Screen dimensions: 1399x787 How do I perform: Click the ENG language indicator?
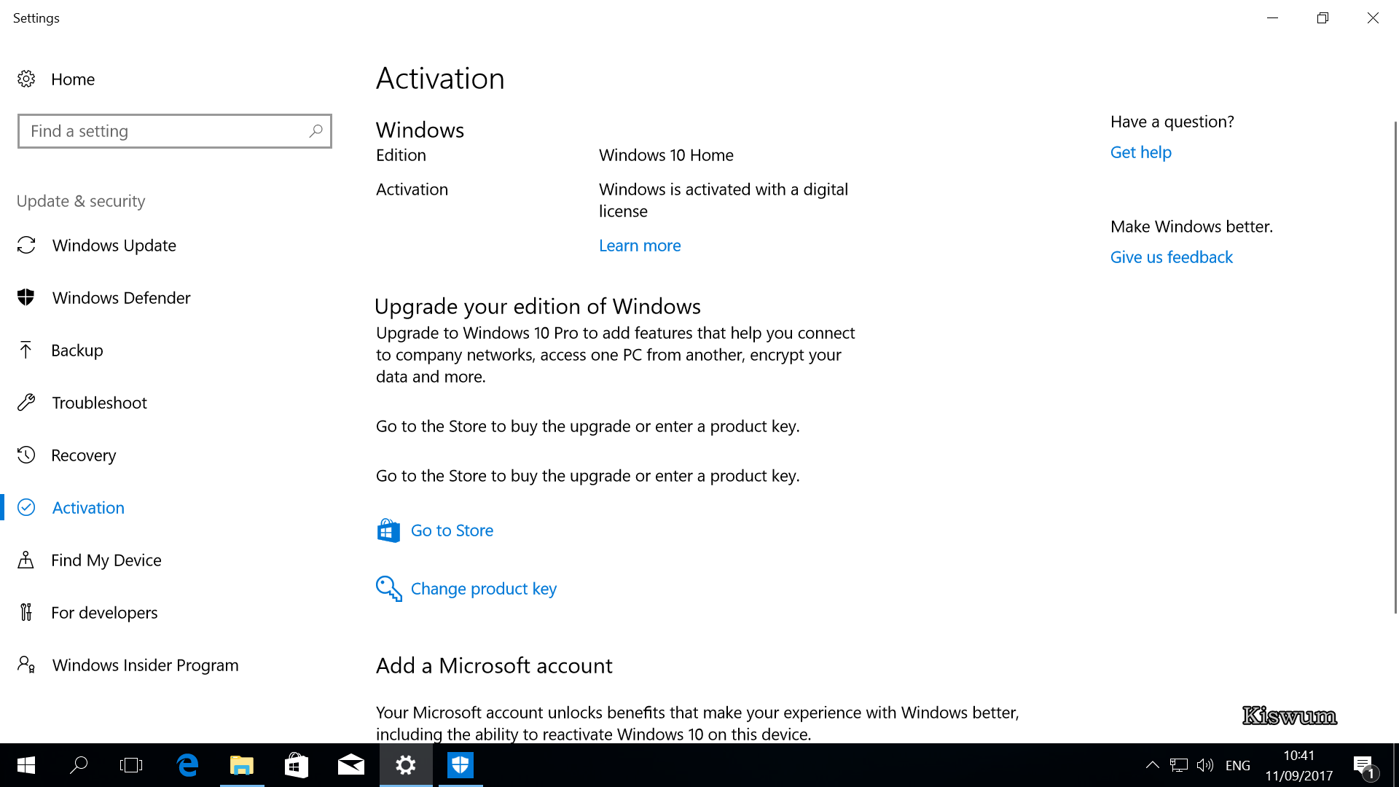click(x=1238, y=766)
